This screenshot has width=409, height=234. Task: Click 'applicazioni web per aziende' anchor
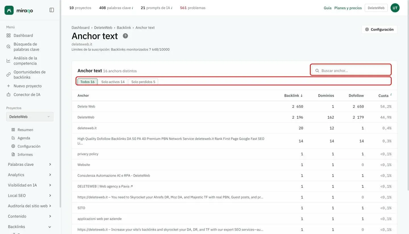[x=99, y=219]
